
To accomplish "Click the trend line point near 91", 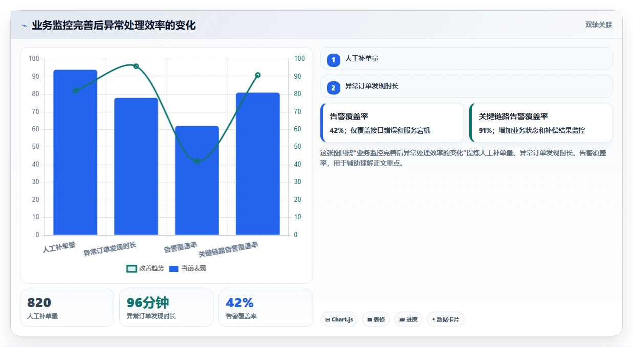I will tap(258, 75).
